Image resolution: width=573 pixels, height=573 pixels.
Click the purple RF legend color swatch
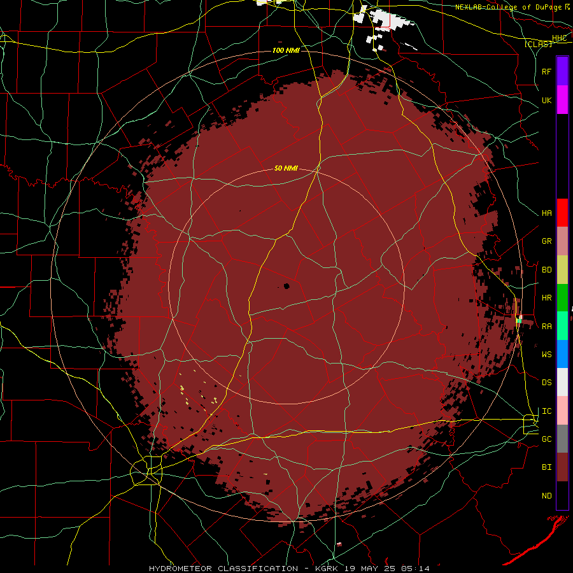(x=562, y=71)
